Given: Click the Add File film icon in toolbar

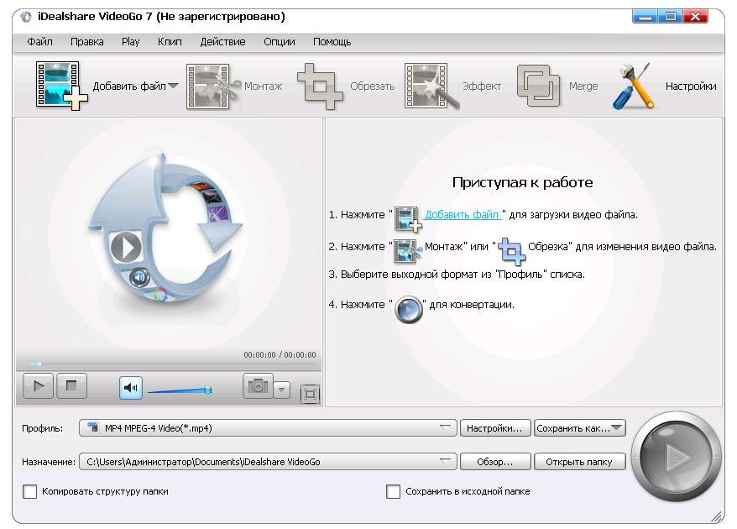Looking at the screenshot, I should click(x=61, y=86).
